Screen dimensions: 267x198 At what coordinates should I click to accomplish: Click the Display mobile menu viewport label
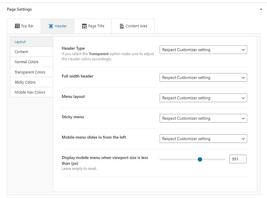coord(105,160)
